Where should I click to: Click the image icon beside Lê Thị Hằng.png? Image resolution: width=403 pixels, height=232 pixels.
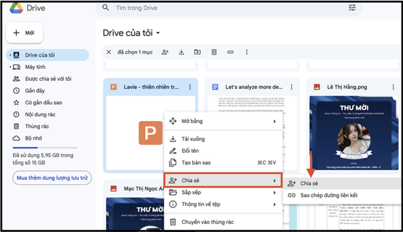pyautogui.click(x=317, y=87)
